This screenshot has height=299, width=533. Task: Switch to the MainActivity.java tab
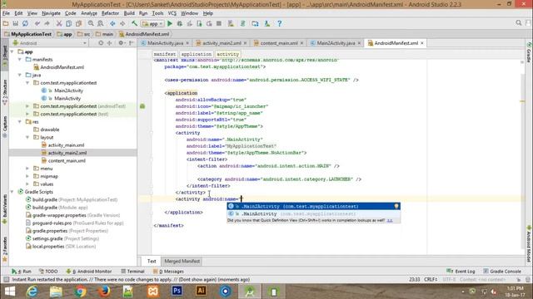tap(165, 43)
